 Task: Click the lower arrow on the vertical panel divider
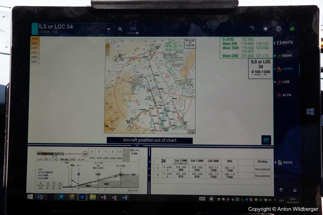(150, 176)
